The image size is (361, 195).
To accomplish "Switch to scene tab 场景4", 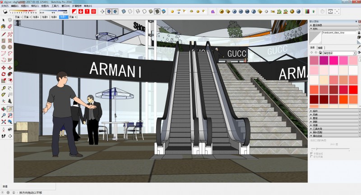I will click(x=36, y=17).
